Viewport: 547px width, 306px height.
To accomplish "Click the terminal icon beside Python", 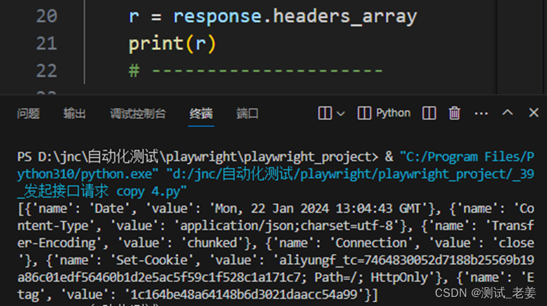I will (x=364, y=113).
